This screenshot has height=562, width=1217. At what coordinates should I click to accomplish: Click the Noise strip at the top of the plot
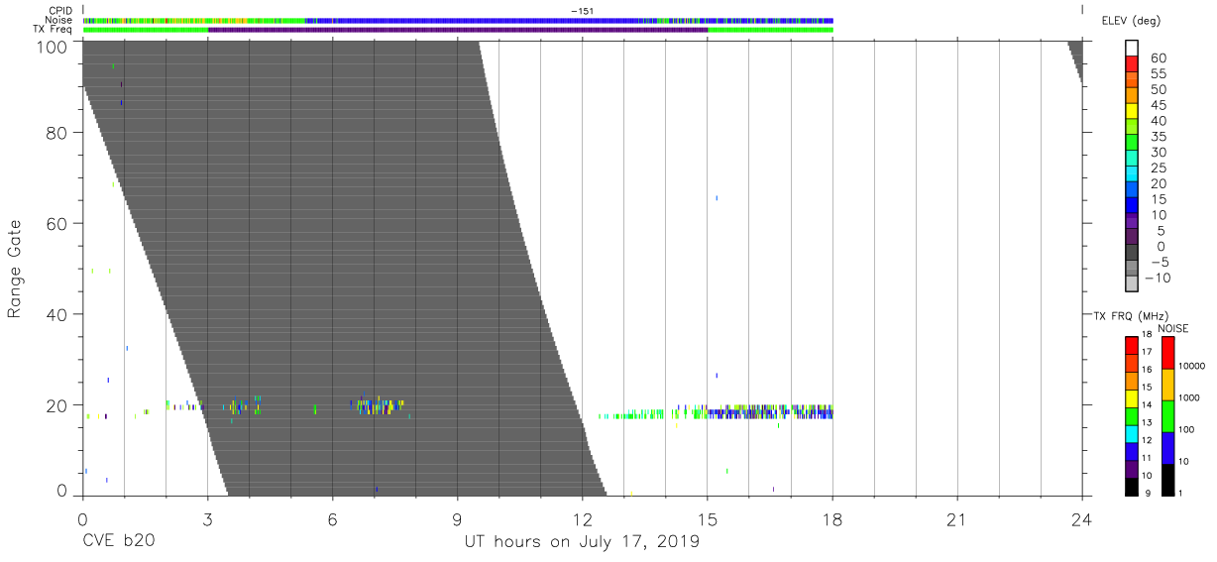458,21
